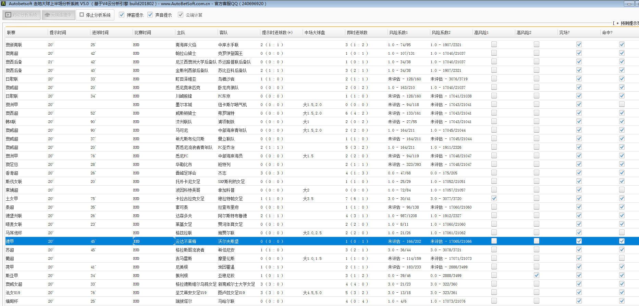The width and height of the screenshot is (639, 306).
Task: Sort table by 风险系数1 column header
Action: (x=398, y=32)
